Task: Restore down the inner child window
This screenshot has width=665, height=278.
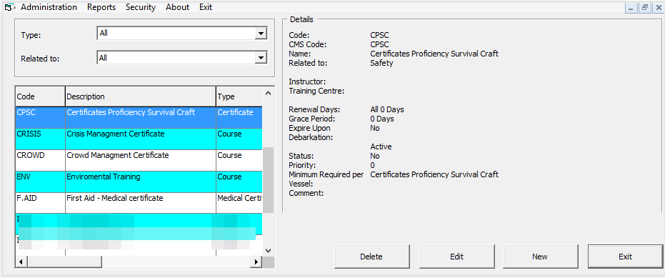Action: click(x=644, y=8)
